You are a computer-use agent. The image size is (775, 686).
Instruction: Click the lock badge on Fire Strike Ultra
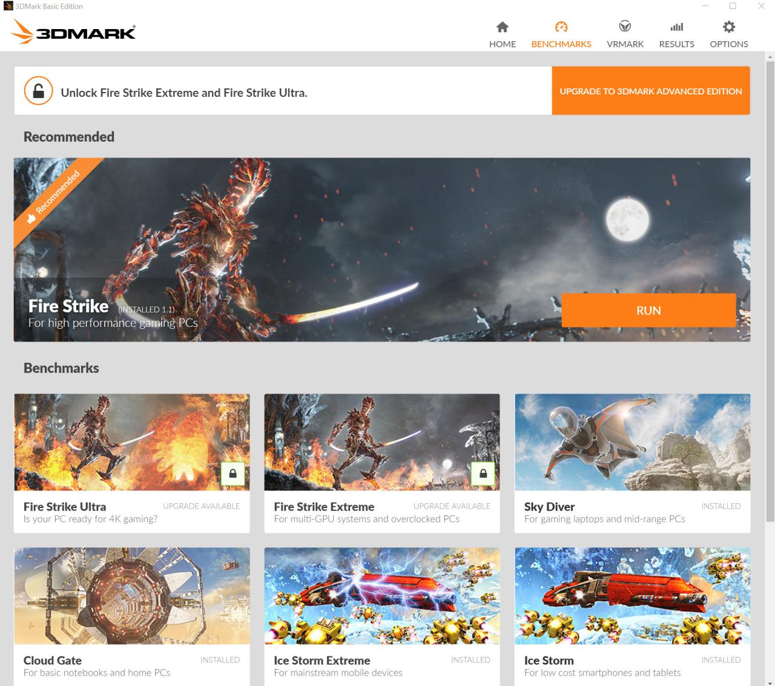pyautogui.click(x=233, y=473)
